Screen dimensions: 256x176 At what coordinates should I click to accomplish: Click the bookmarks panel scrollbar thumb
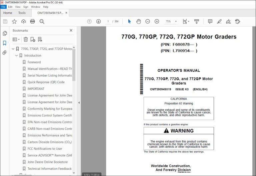[x=74, y=65]
